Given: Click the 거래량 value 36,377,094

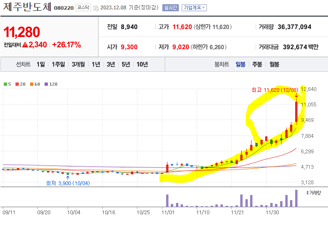Looking at the screenshot, I should click(x=294, y=27).
